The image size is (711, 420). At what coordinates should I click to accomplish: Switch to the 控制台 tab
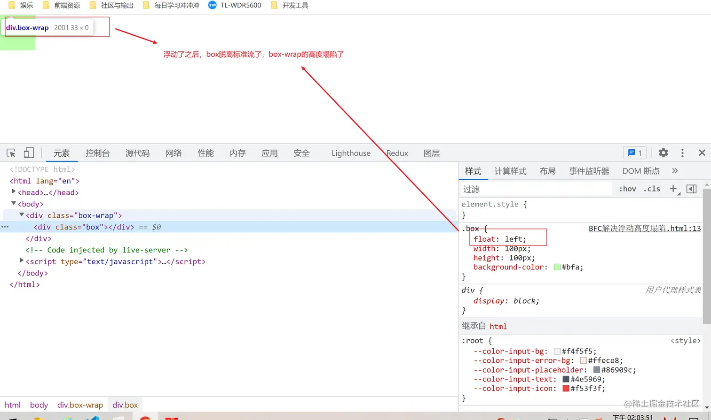click(x=98, y=153)
